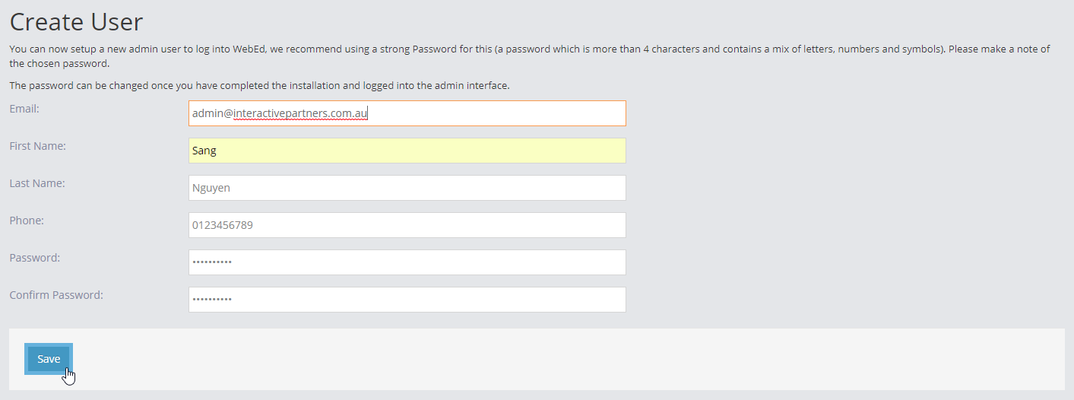This screenshot has height=400, width=1074.
Task: Click the 'Last Name:' label
Action: point(37,183)
